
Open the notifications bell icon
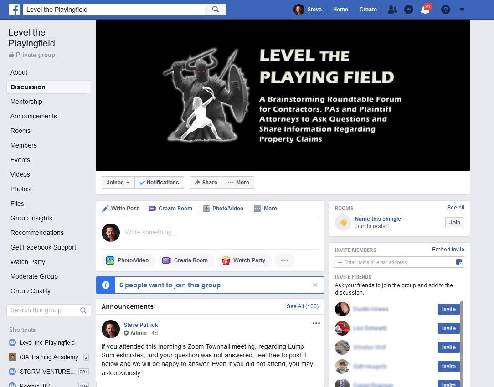[x=425, y=10]
